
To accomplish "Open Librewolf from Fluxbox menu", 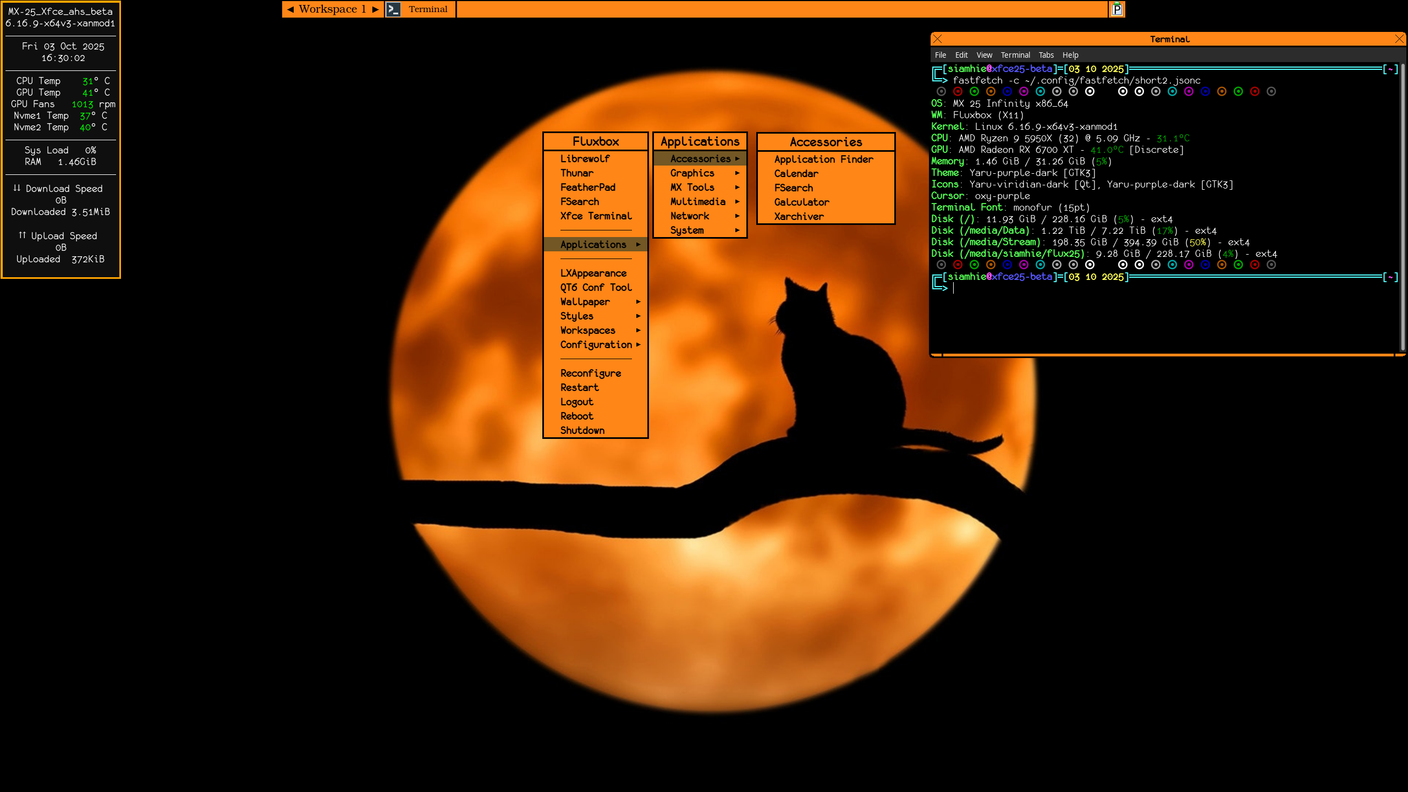I will coord(585,159).
